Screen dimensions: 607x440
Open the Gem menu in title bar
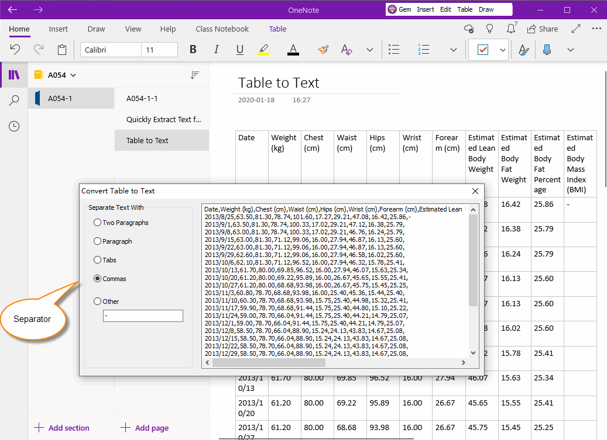(400, 9)
